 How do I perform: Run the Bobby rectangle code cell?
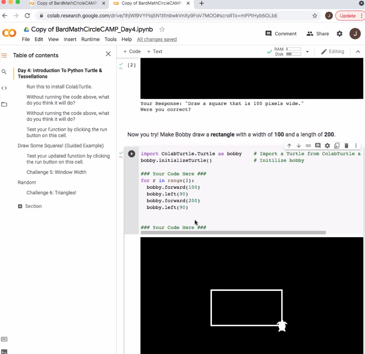(132, 154)
